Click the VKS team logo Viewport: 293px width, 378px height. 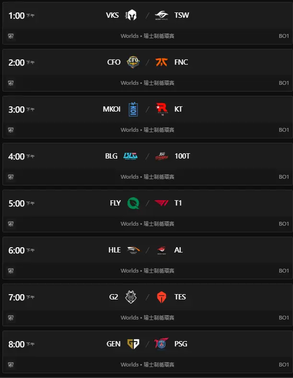132,15
